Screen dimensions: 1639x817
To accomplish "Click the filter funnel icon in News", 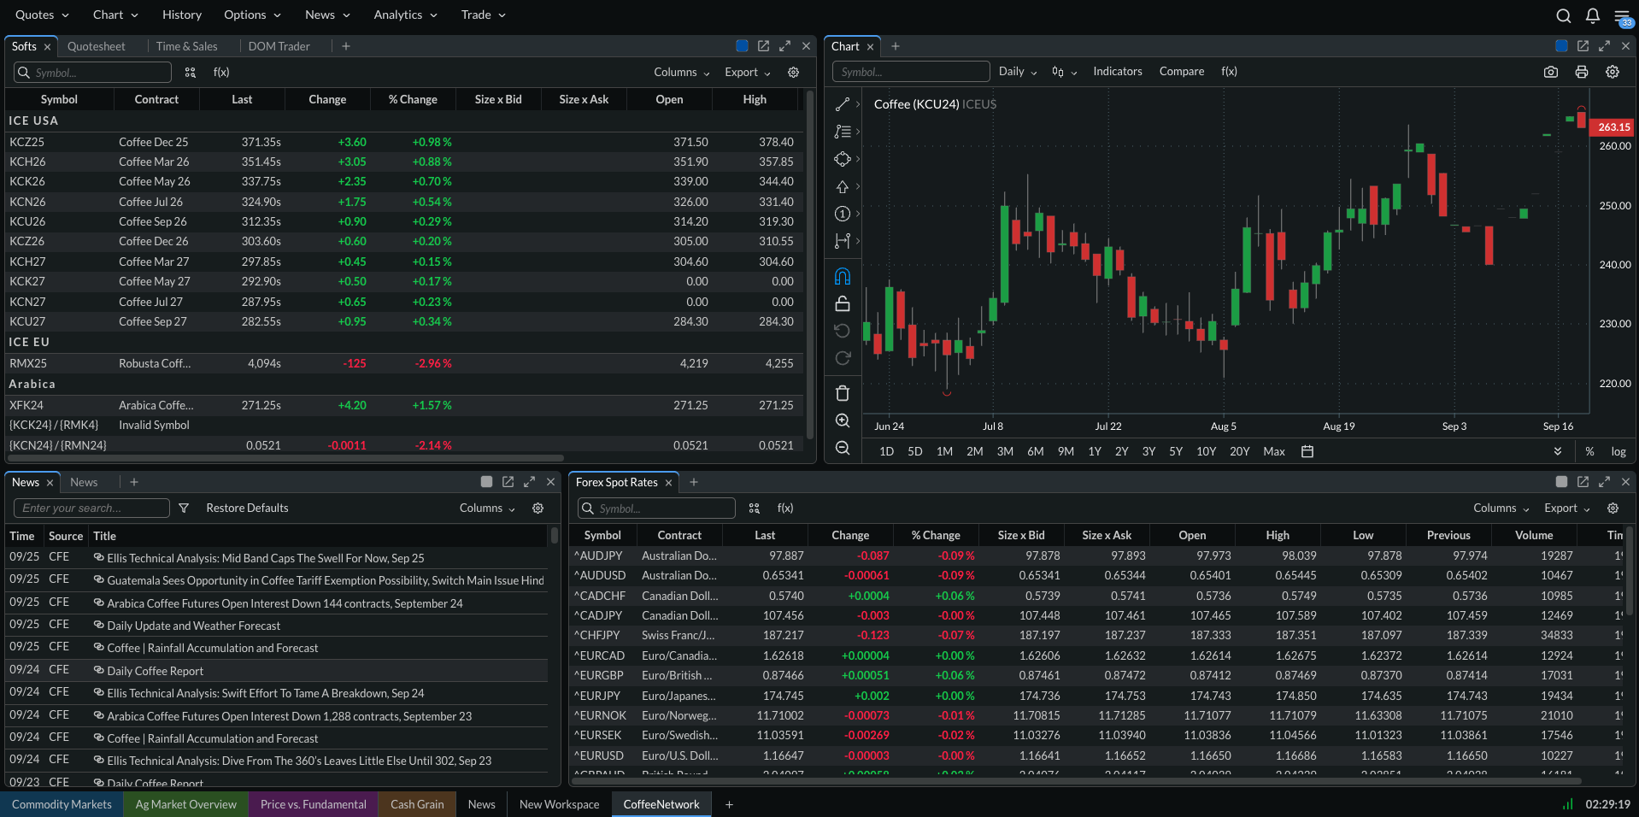I will tap(184, 508).
